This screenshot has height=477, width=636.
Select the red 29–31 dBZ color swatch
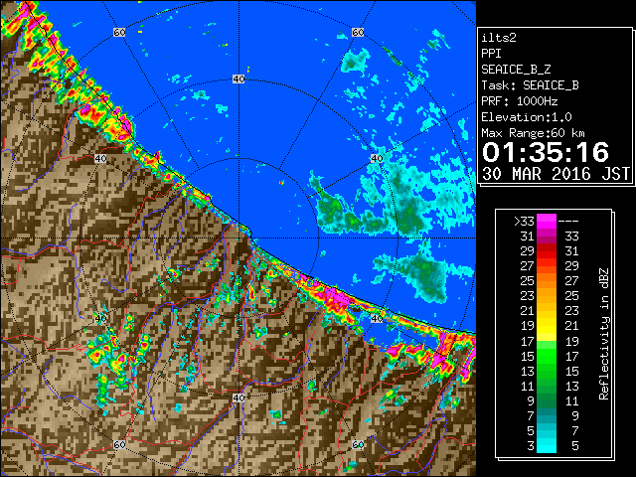pos(547,251)
